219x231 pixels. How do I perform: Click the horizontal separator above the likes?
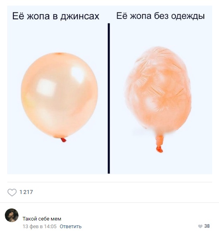click(x=110, y=182)
